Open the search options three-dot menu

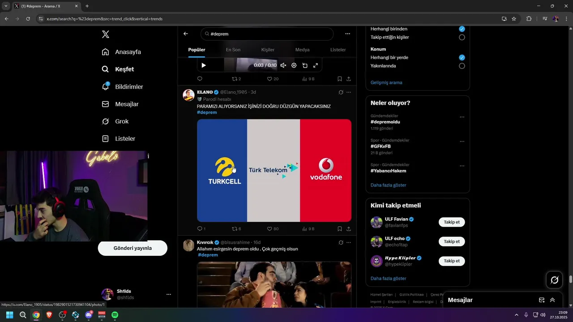tap(347, 34)
